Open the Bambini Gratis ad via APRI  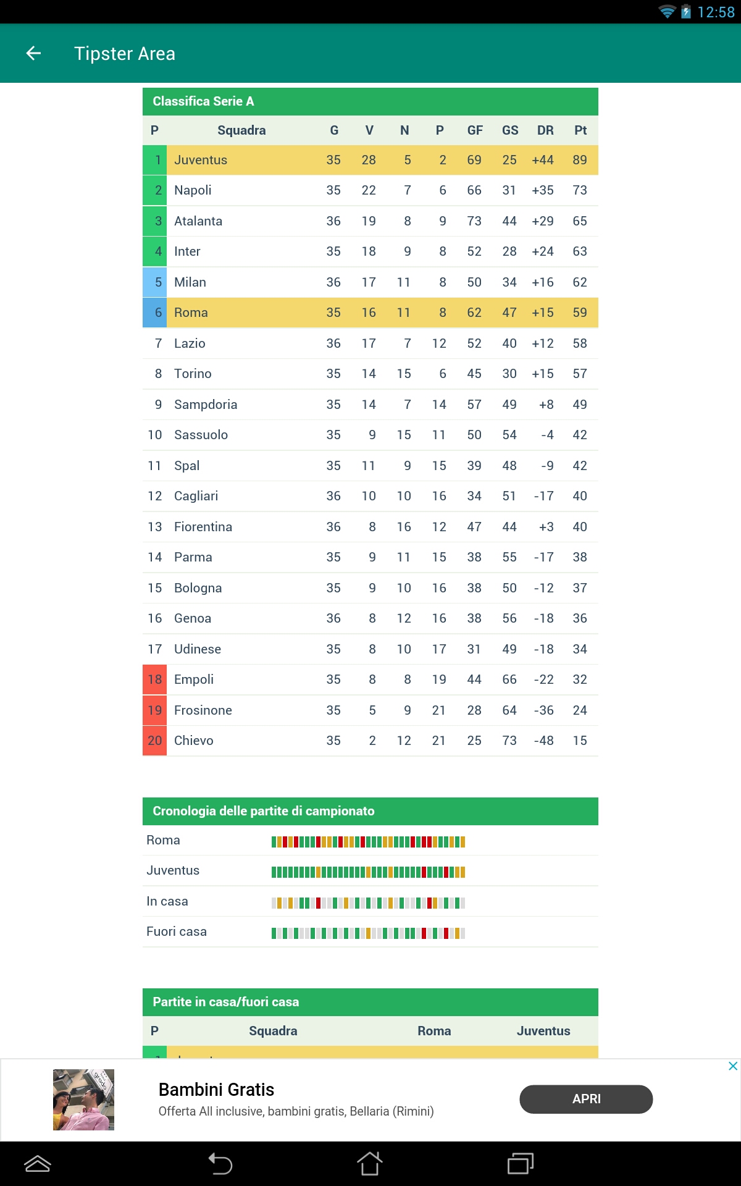click(586, 1100)
